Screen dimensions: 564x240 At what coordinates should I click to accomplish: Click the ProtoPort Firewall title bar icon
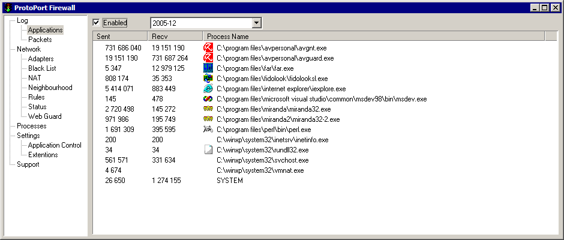click(x=7, y=7)
